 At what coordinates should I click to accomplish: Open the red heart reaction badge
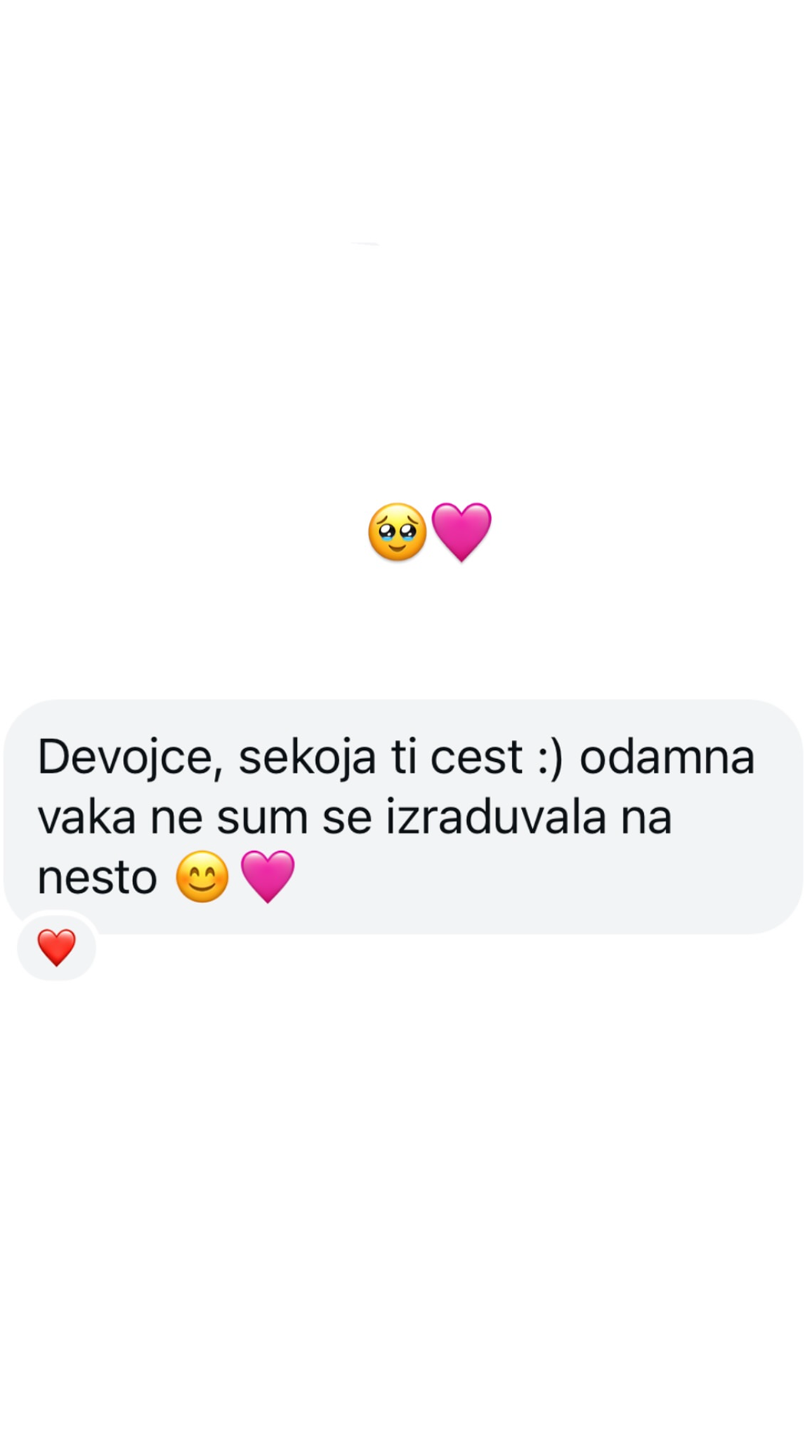point(56,947)
